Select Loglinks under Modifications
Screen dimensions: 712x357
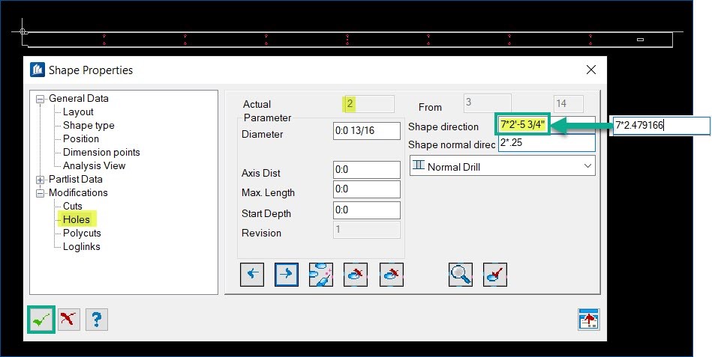point(81,246)
